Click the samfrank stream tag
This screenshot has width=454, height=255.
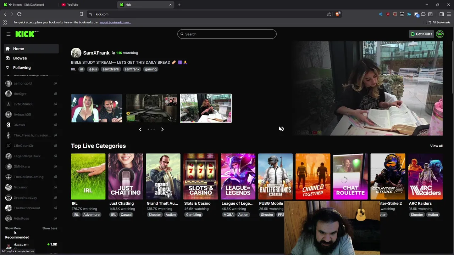tap(132, 69)
